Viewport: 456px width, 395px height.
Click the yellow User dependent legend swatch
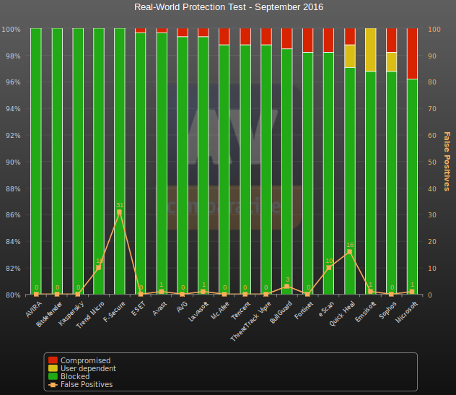(53, 368)
